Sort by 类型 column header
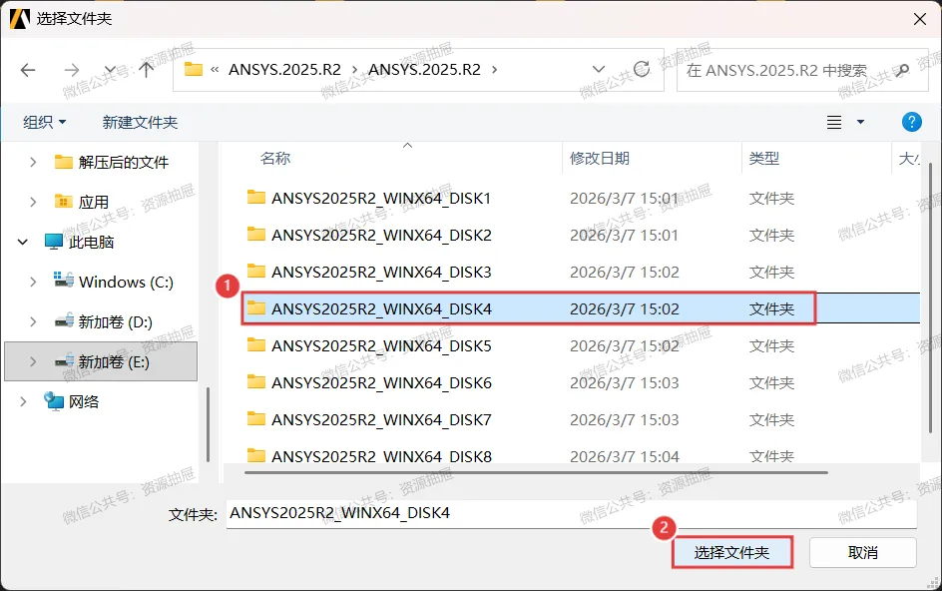 pyautogui.click(x=764, y=158)
